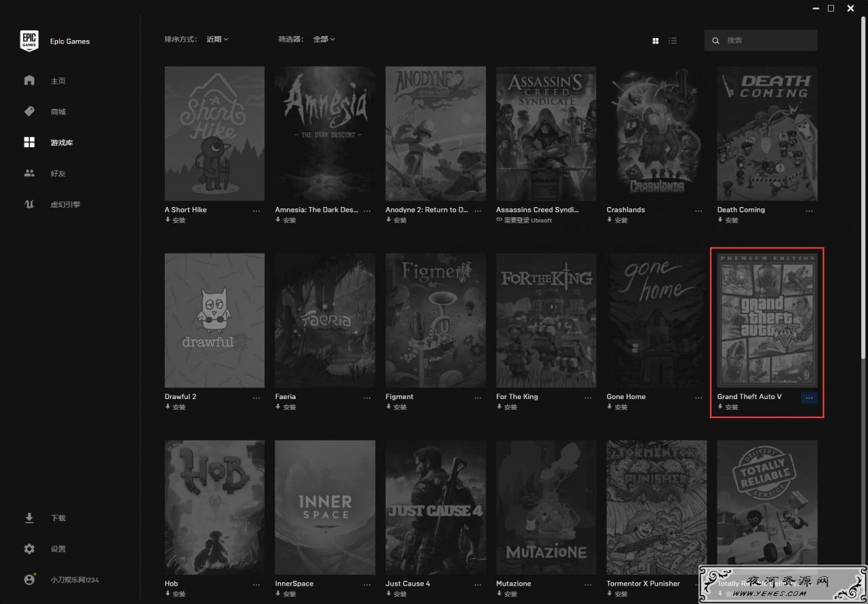Click the user account avatar icon
The image size is (868, 604).
29,580
